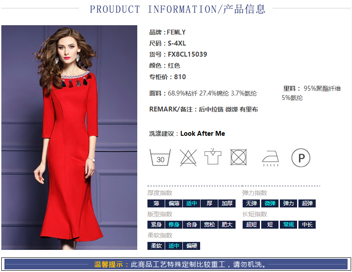Select the '中长' length tag
352x272 pixels.
(307, 225)
